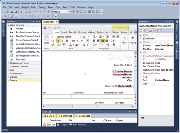
Task: Toggle Bold formatting in Font group
Action: pos(58,41)
